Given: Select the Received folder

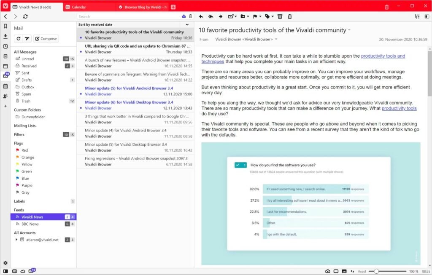Looking at the screenshot, I should coord(43,66).
